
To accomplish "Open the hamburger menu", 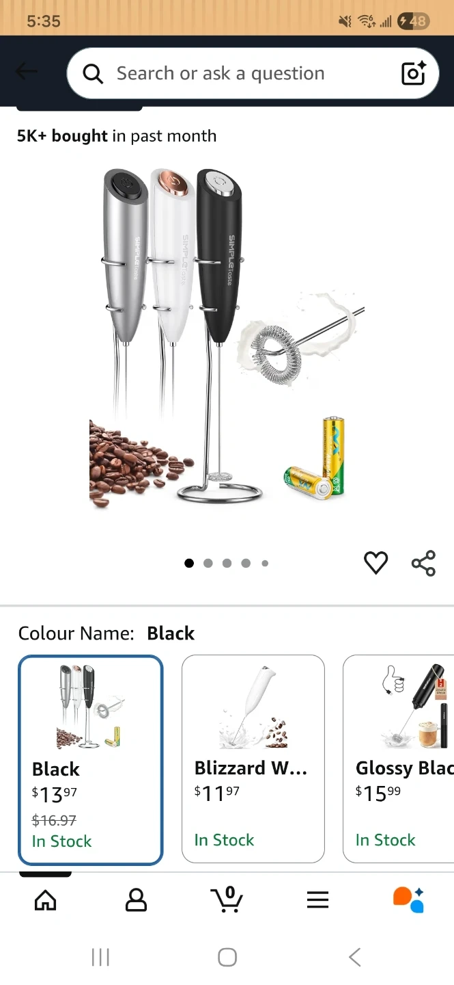I will (x=317, y=899).
